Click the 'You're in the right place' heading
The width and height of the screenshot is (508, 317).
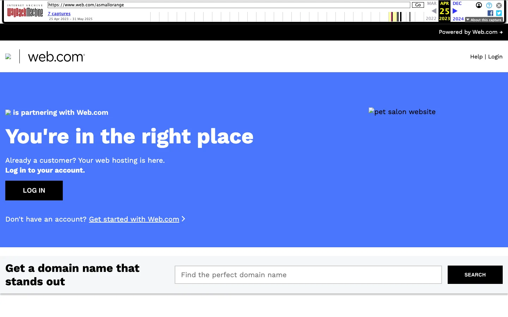[x=129, y=137]
